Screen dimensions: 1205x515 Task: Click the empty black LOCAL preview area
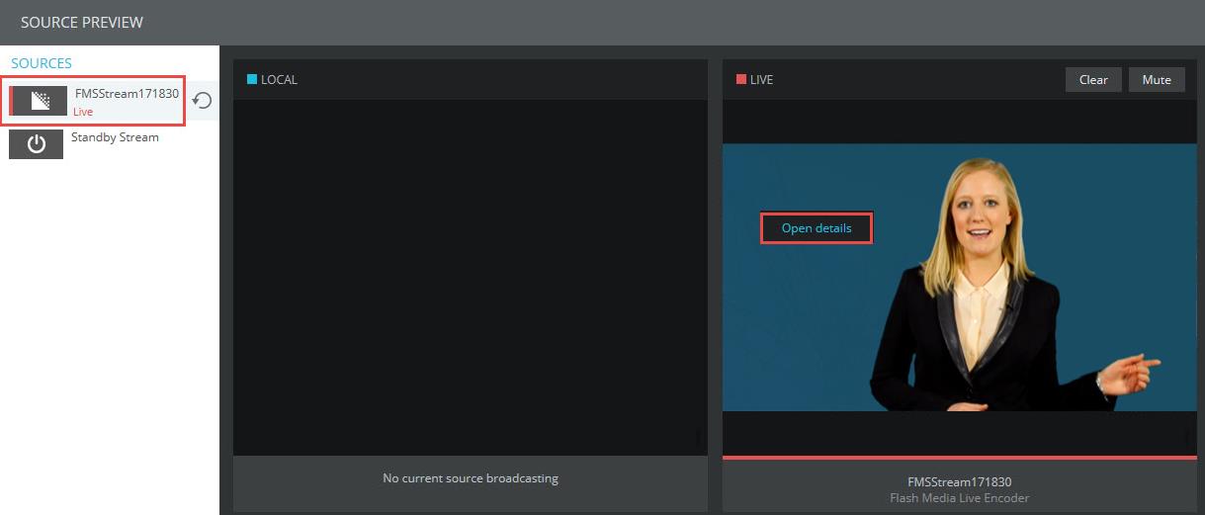(470, 277)
